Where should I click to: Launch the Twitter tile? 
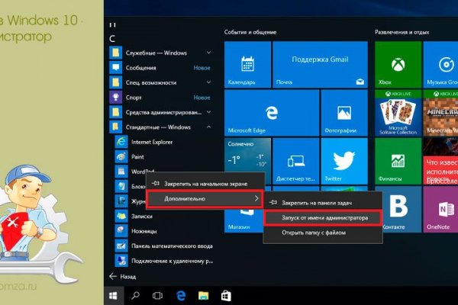point(343,162)
